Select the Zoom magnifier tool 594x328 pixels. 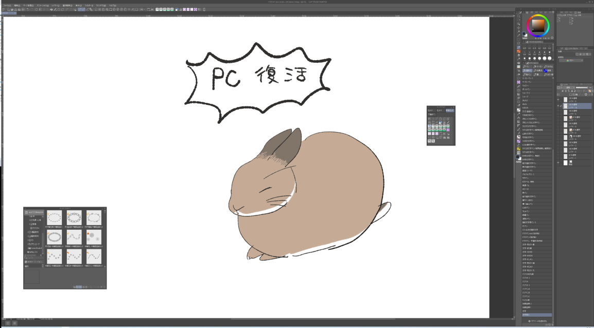pos(519,16)
